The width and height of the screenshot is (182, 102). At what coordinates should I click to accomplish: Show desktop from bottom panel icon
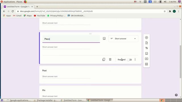pos(2,100)
